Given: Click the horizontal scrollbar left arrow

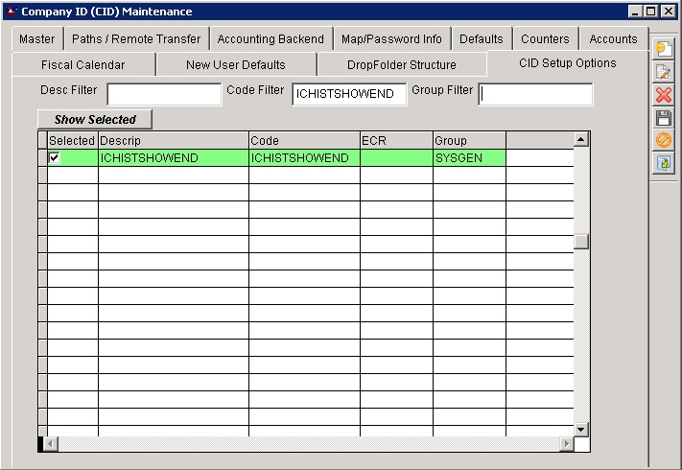Looking at the screenshot, I should tap(52, 444).
